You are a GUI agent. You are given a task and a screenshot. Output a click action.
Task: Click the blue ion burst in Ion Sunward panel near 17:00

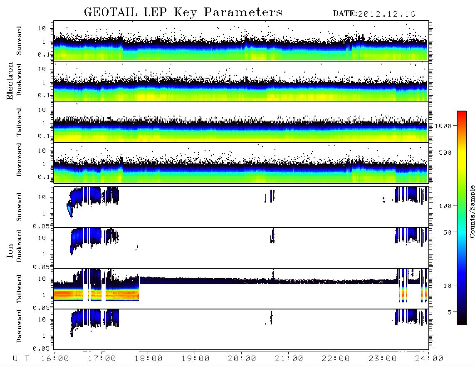94,195
